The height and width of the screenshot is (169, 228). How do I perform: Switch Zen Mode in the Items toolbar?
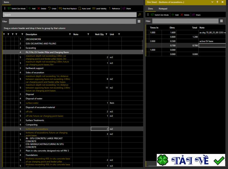coord(17,9)
